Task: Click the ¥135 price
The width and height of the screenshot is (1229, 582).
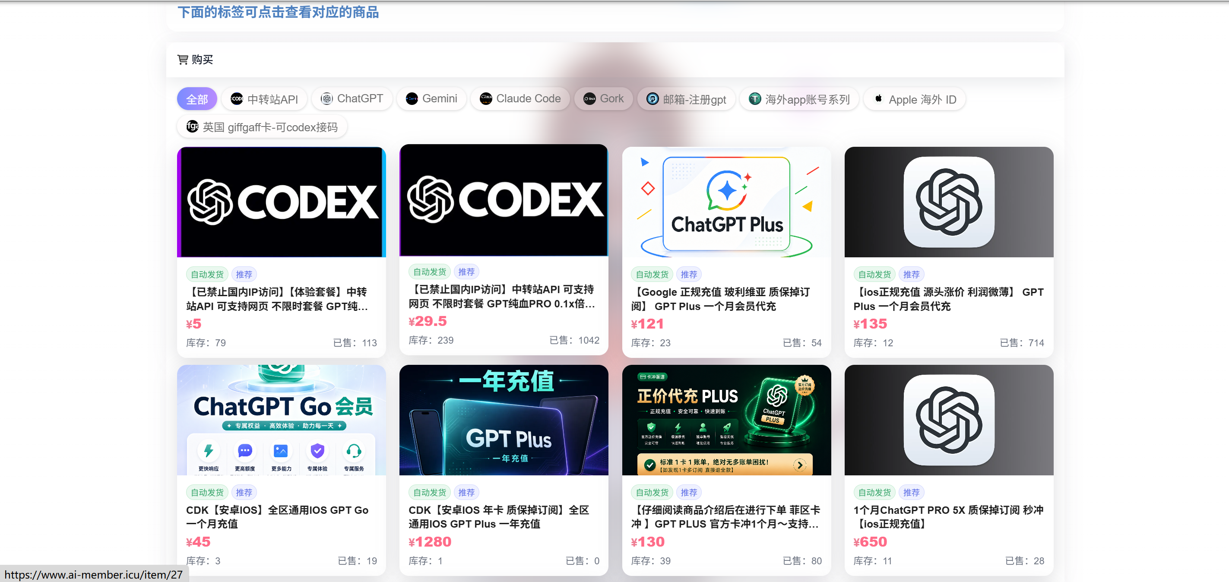Action: click(x=870, y=324)
